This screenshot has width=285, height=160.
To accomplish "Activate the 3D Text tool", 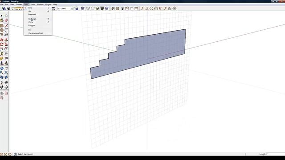I will click(x=6, y=63).
